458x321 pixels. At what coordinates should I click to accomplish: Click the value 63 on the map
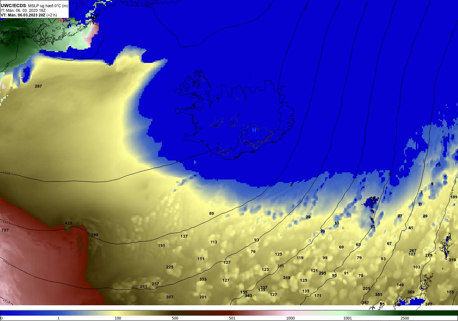358,245
